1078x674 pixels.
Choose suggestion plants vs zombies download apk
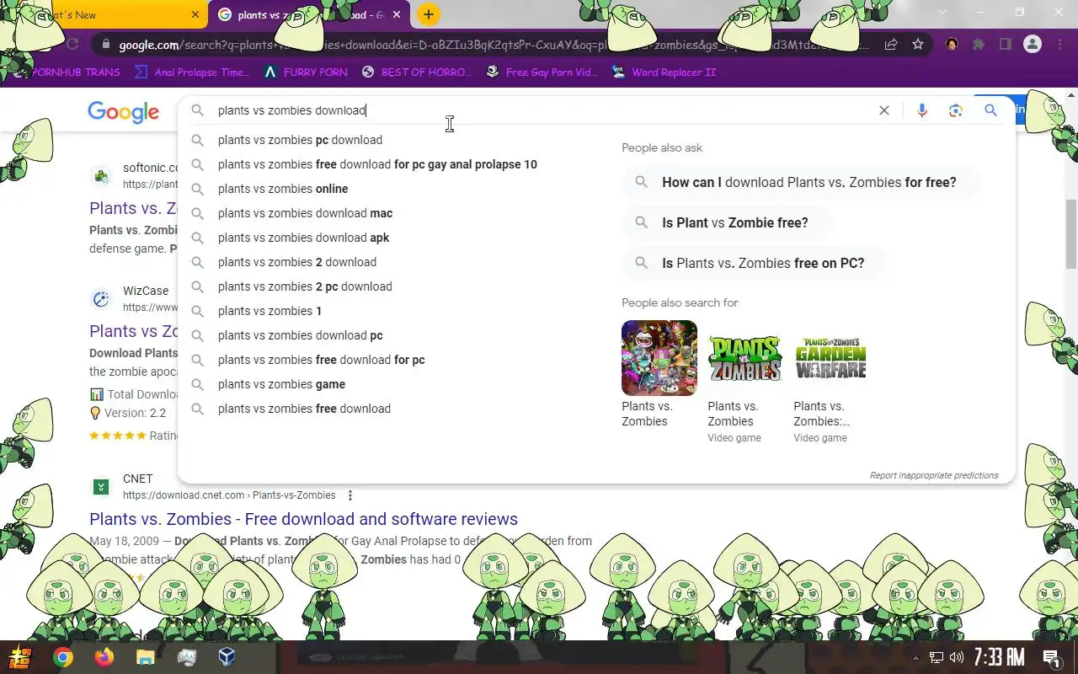point(303,238)
